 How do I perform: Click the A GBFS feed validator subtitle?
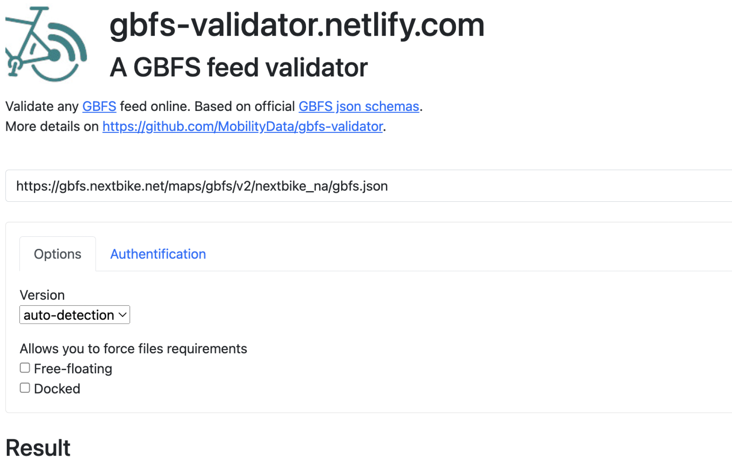click(x=239, y=67)
